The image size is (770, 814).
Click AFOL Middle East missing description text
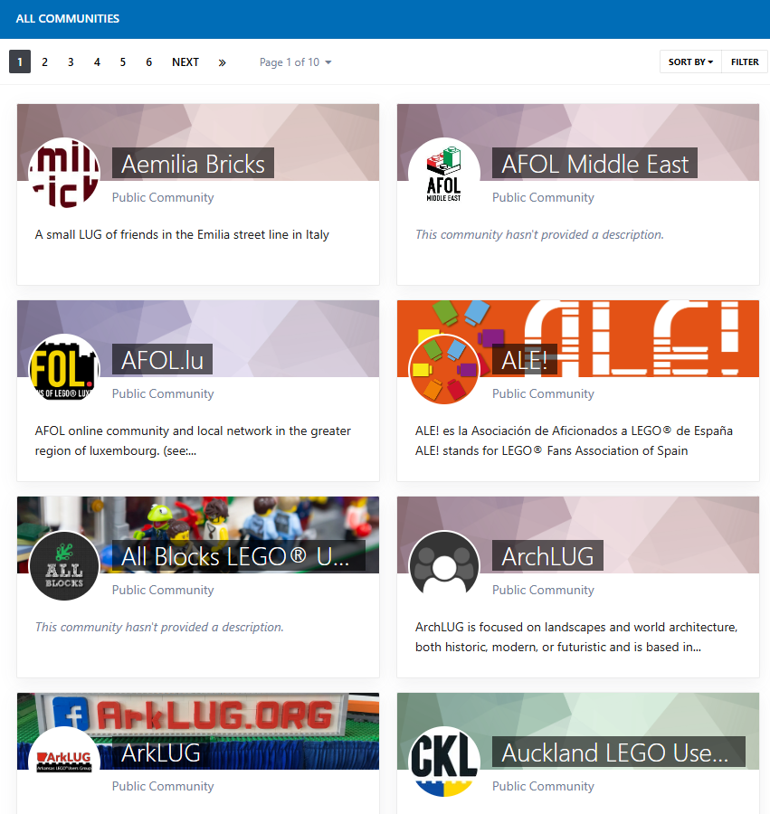tap(539, 234)
